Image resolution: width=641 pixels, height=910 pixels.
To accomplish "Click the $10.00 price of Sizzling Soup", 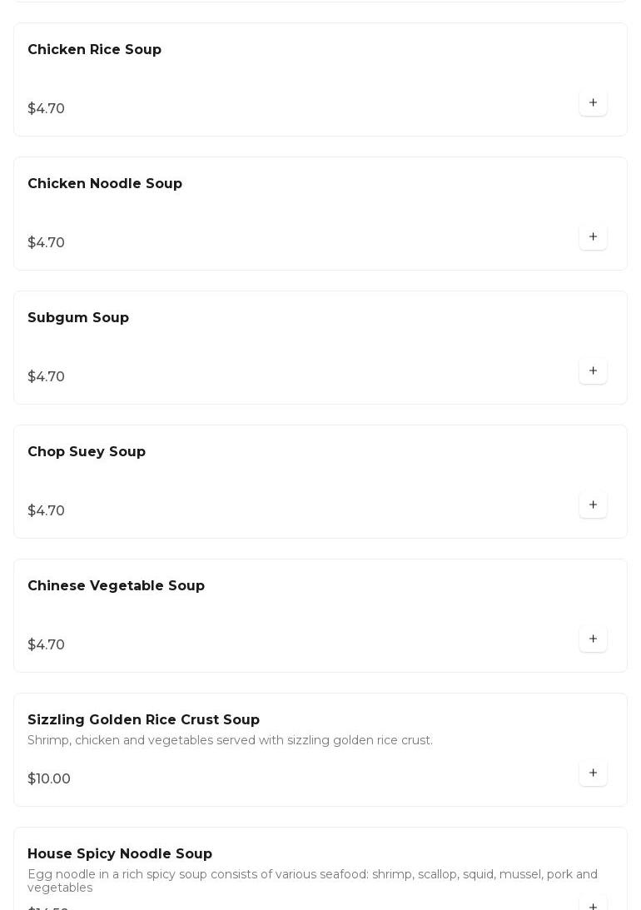I will coord(49,779).
